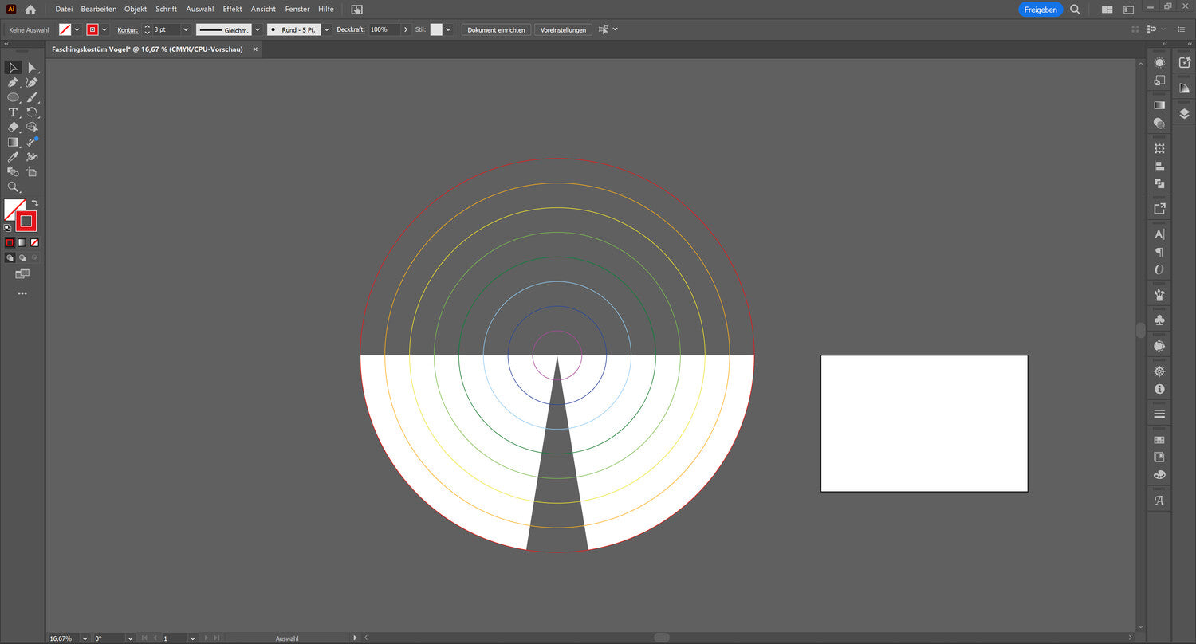Viewport: 1196px width, 644px height.
Task: Swap fill and stroke colors
Action: (34, 203)
